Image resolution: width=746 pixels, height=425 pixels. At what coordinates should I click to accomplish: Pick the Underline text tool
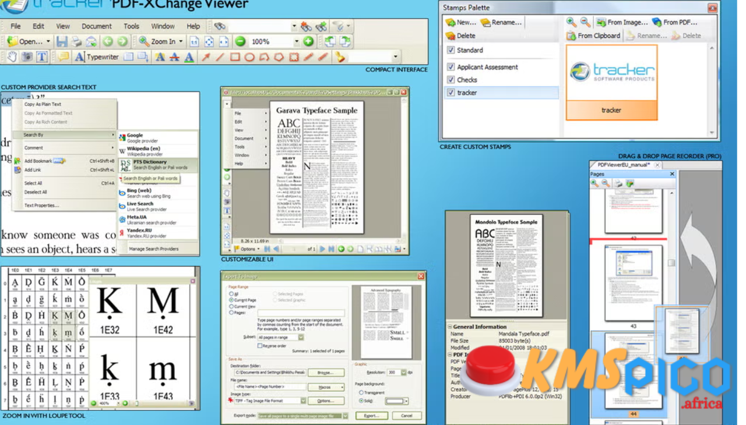(189, 57)
